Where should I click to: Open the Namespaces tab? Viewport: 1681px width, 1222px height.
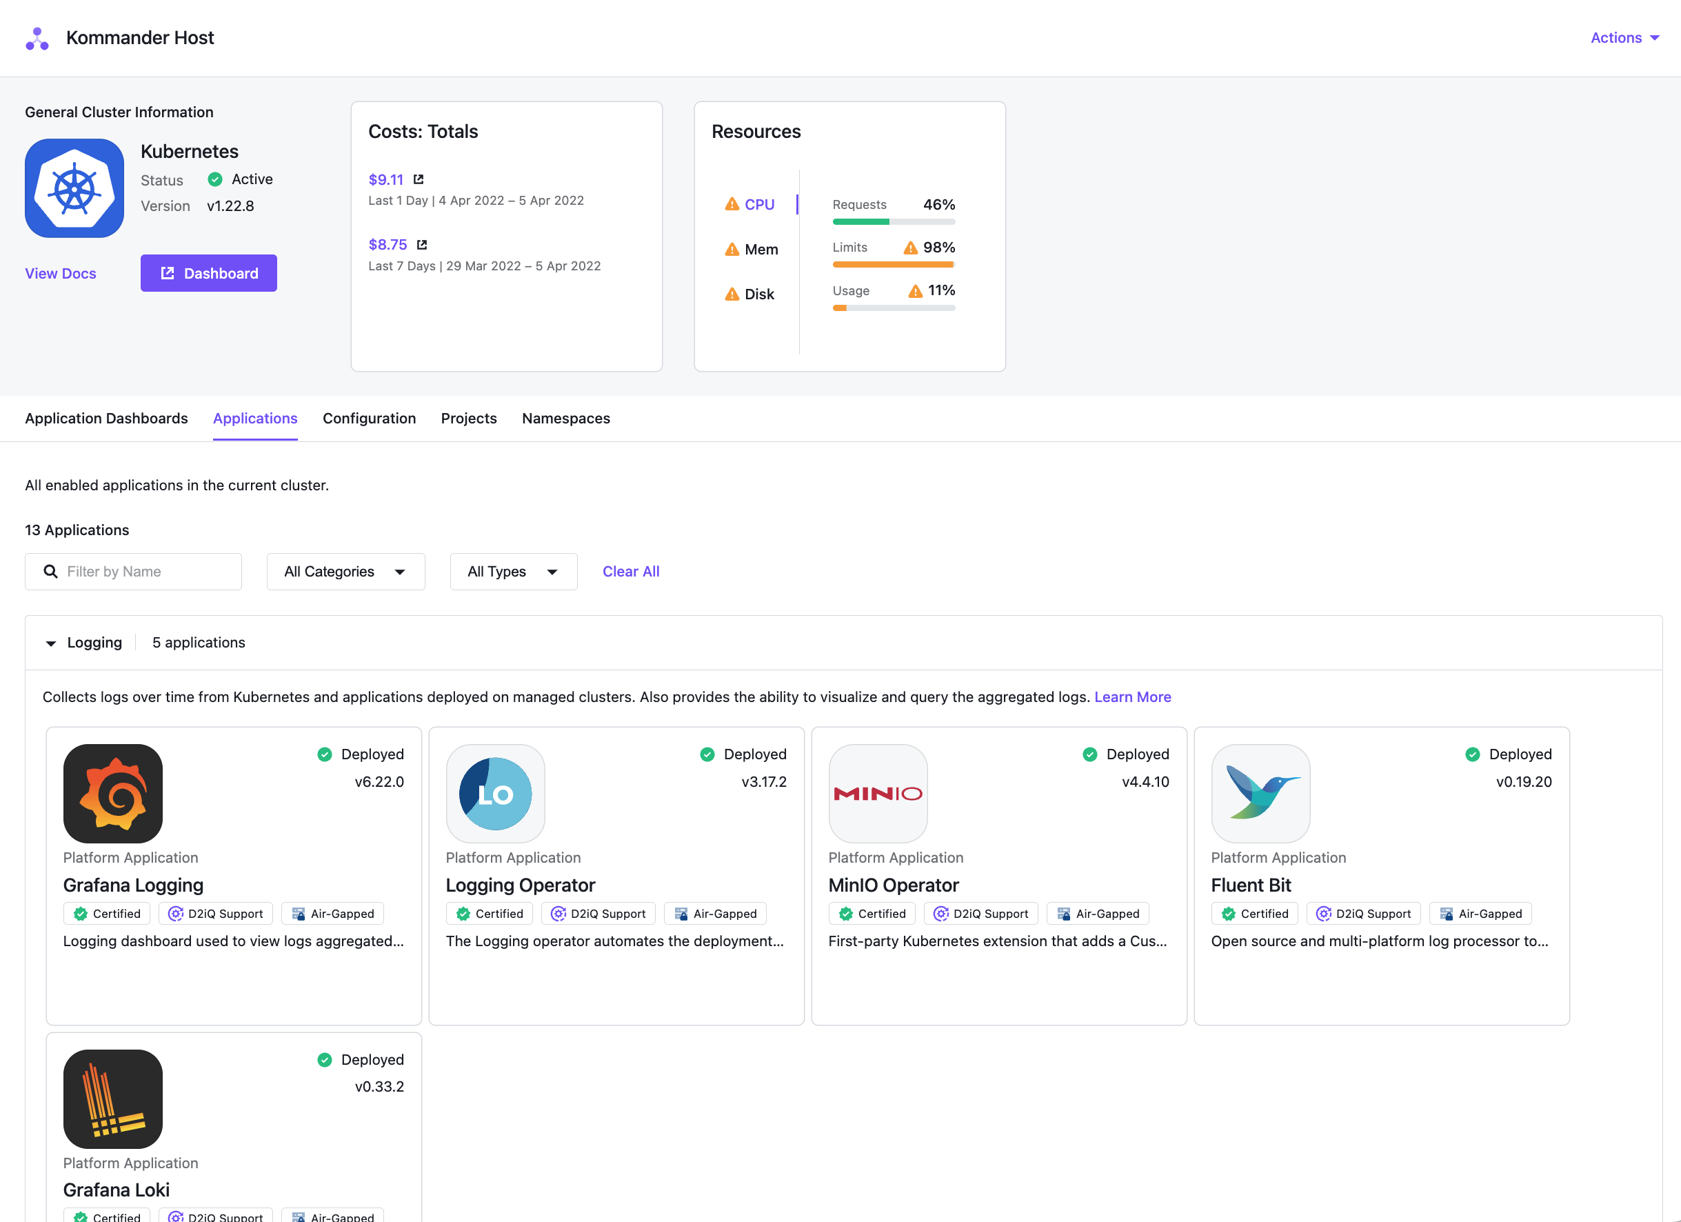[x=566, y=418]
